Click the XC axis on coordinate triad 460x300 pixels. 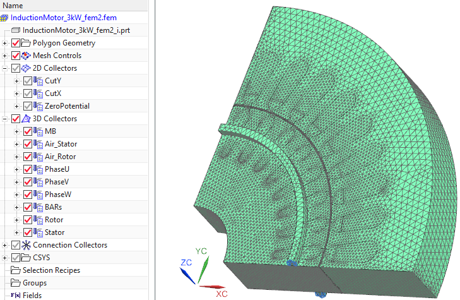[x=215, y=288]
